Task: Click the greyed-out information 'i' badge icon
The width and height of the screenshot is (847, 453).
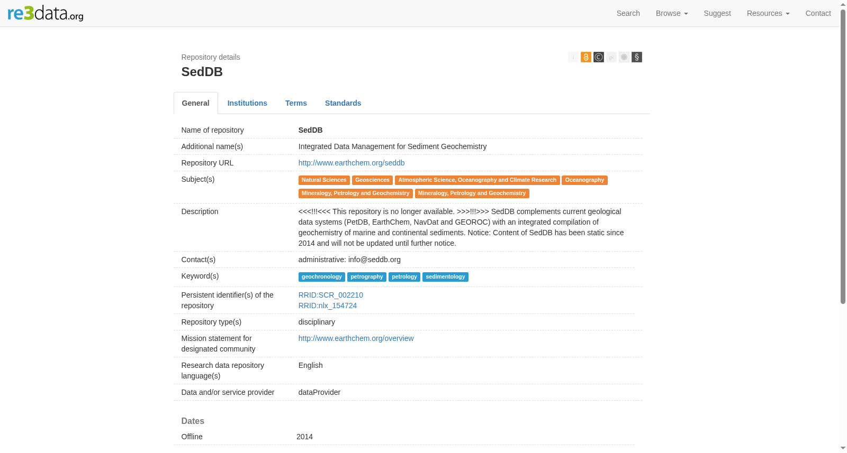Action: 573,57
